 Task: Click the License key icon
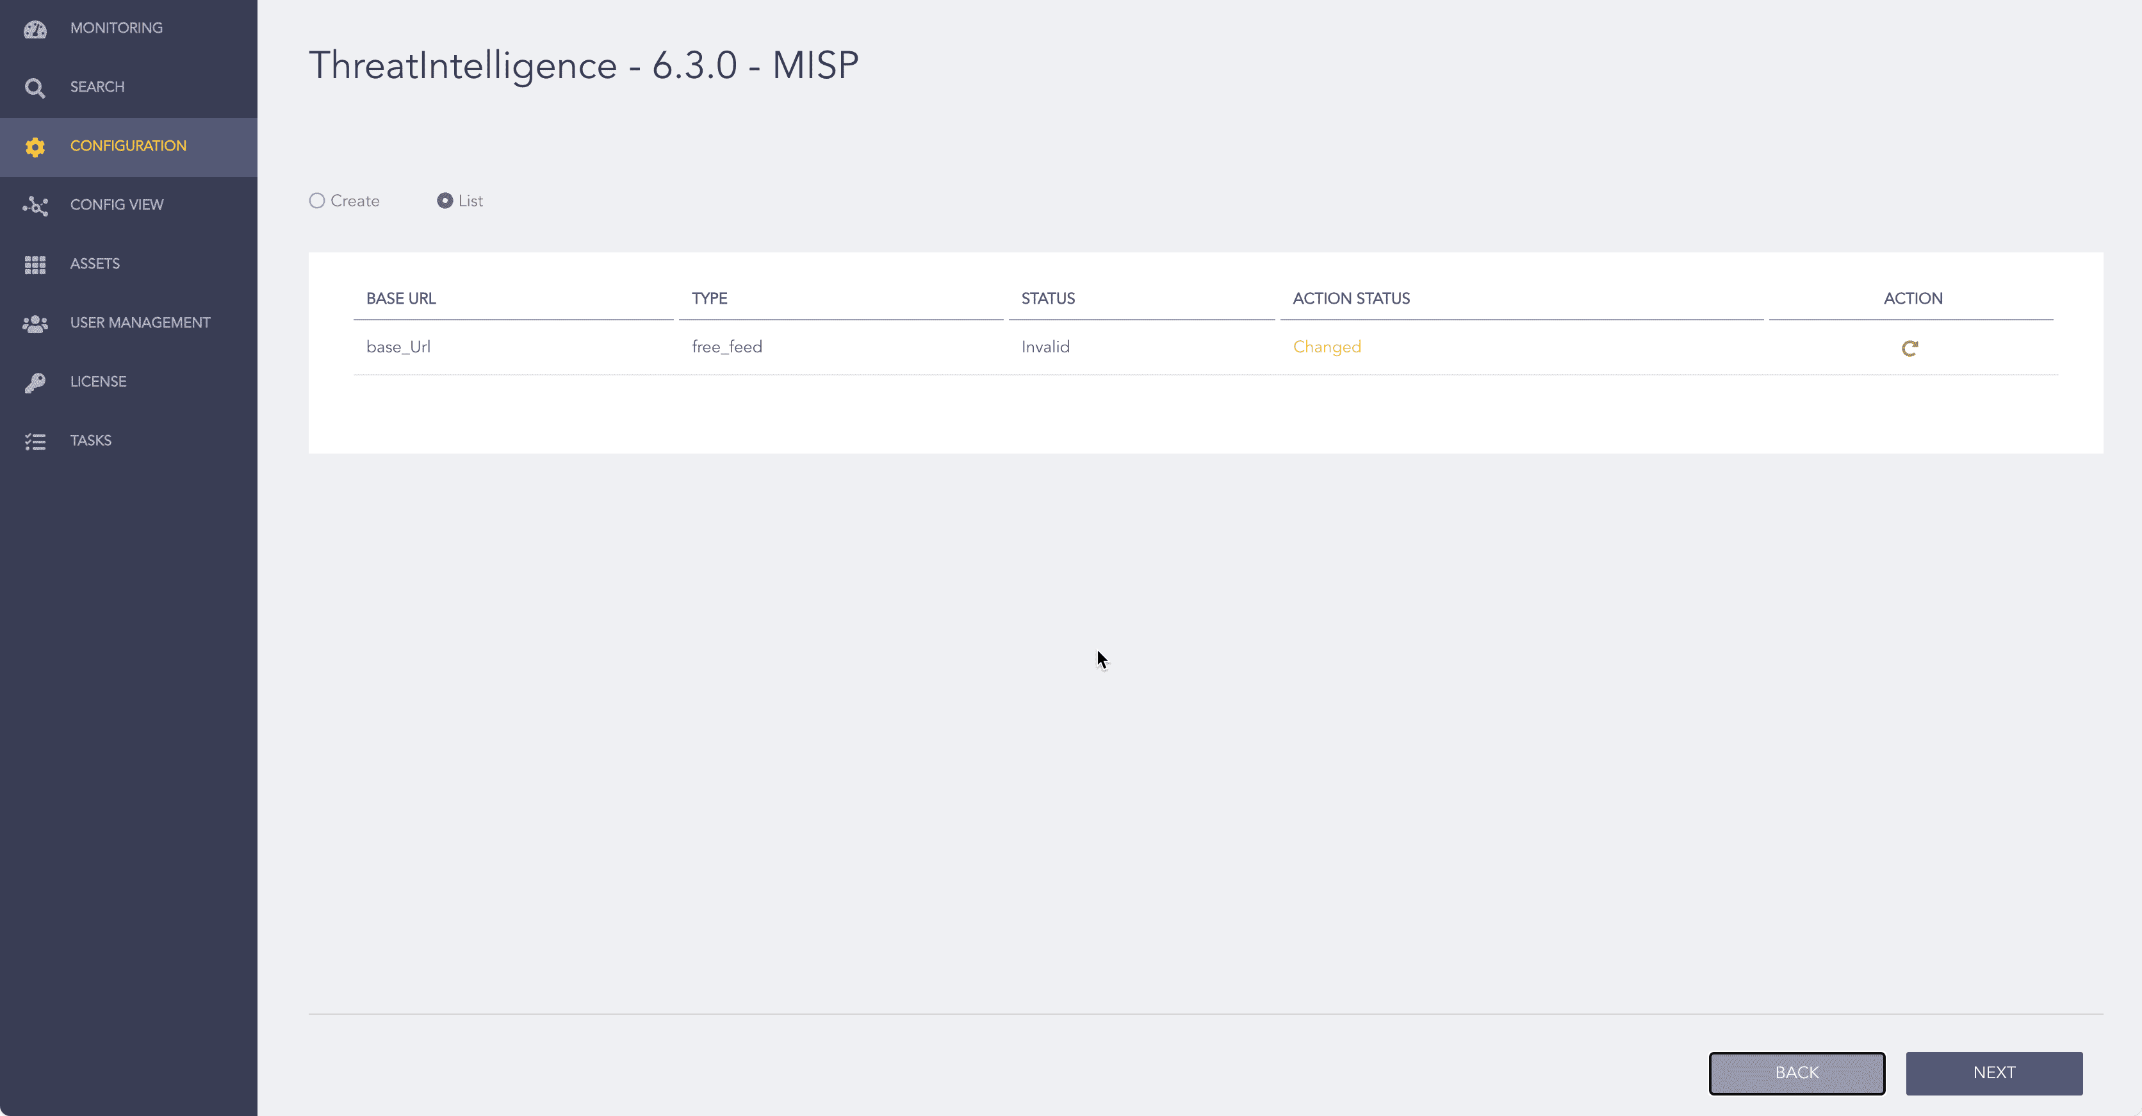tap(35, 382)
